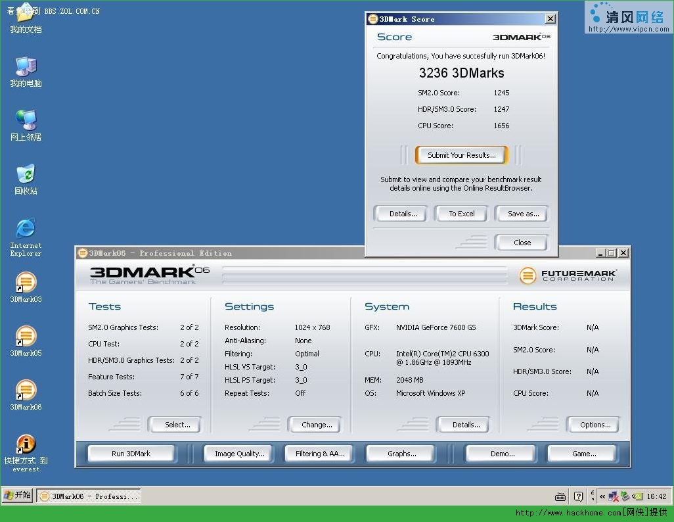The width and height of the screenshot is (674, 522).
Task: Open the 3DMark03 desktop shortcut
Action: (26, 287)
